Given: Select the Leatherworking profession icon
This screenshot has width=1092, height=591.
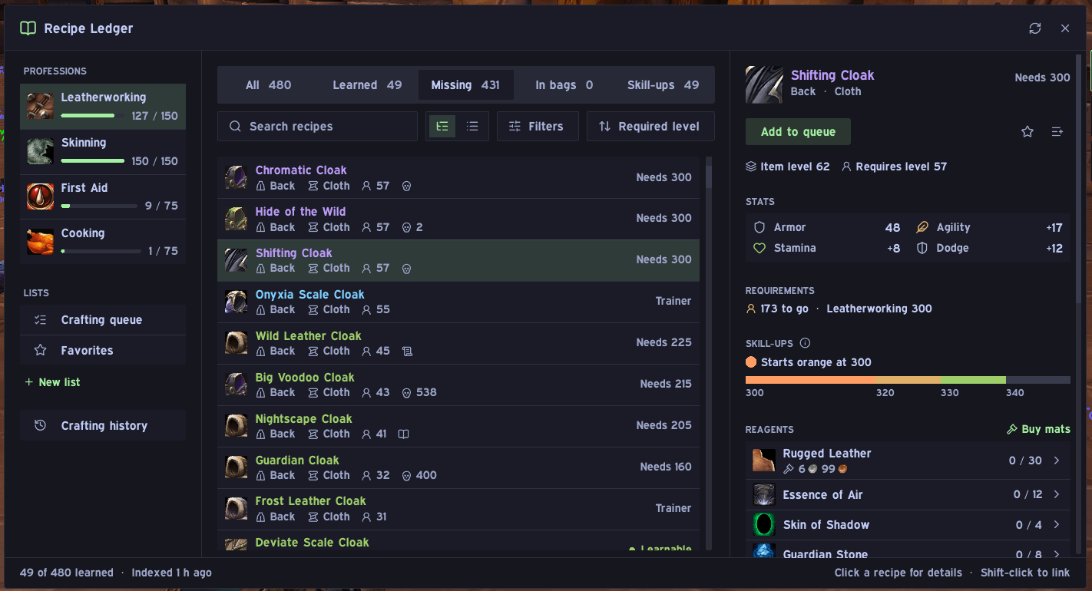Looking at the screenshot, I should (x=40, y=106).
